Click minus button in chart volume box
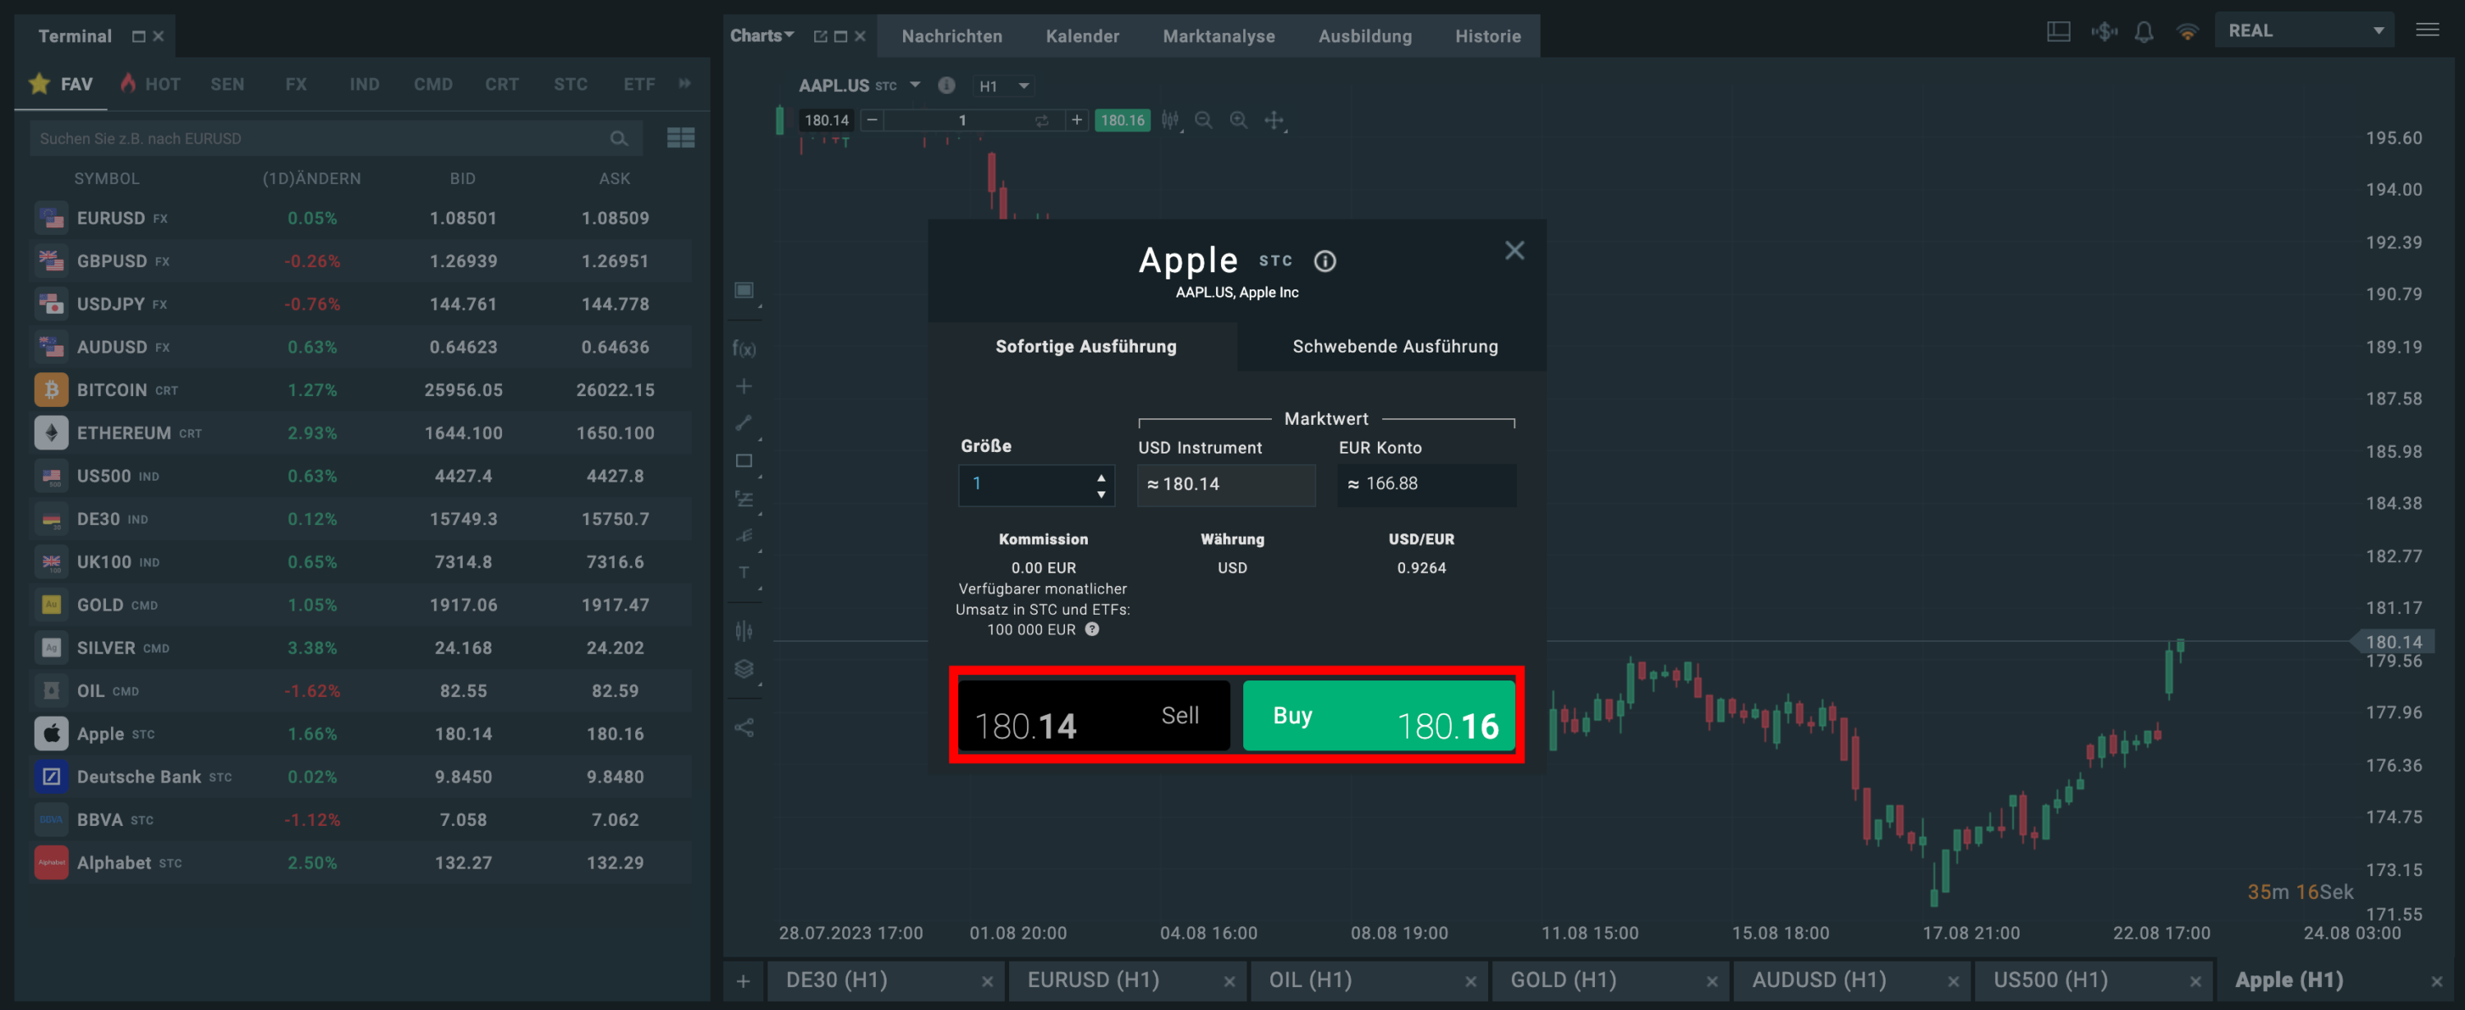Viewport: 2465px width, 1010px height. (872, 121)
